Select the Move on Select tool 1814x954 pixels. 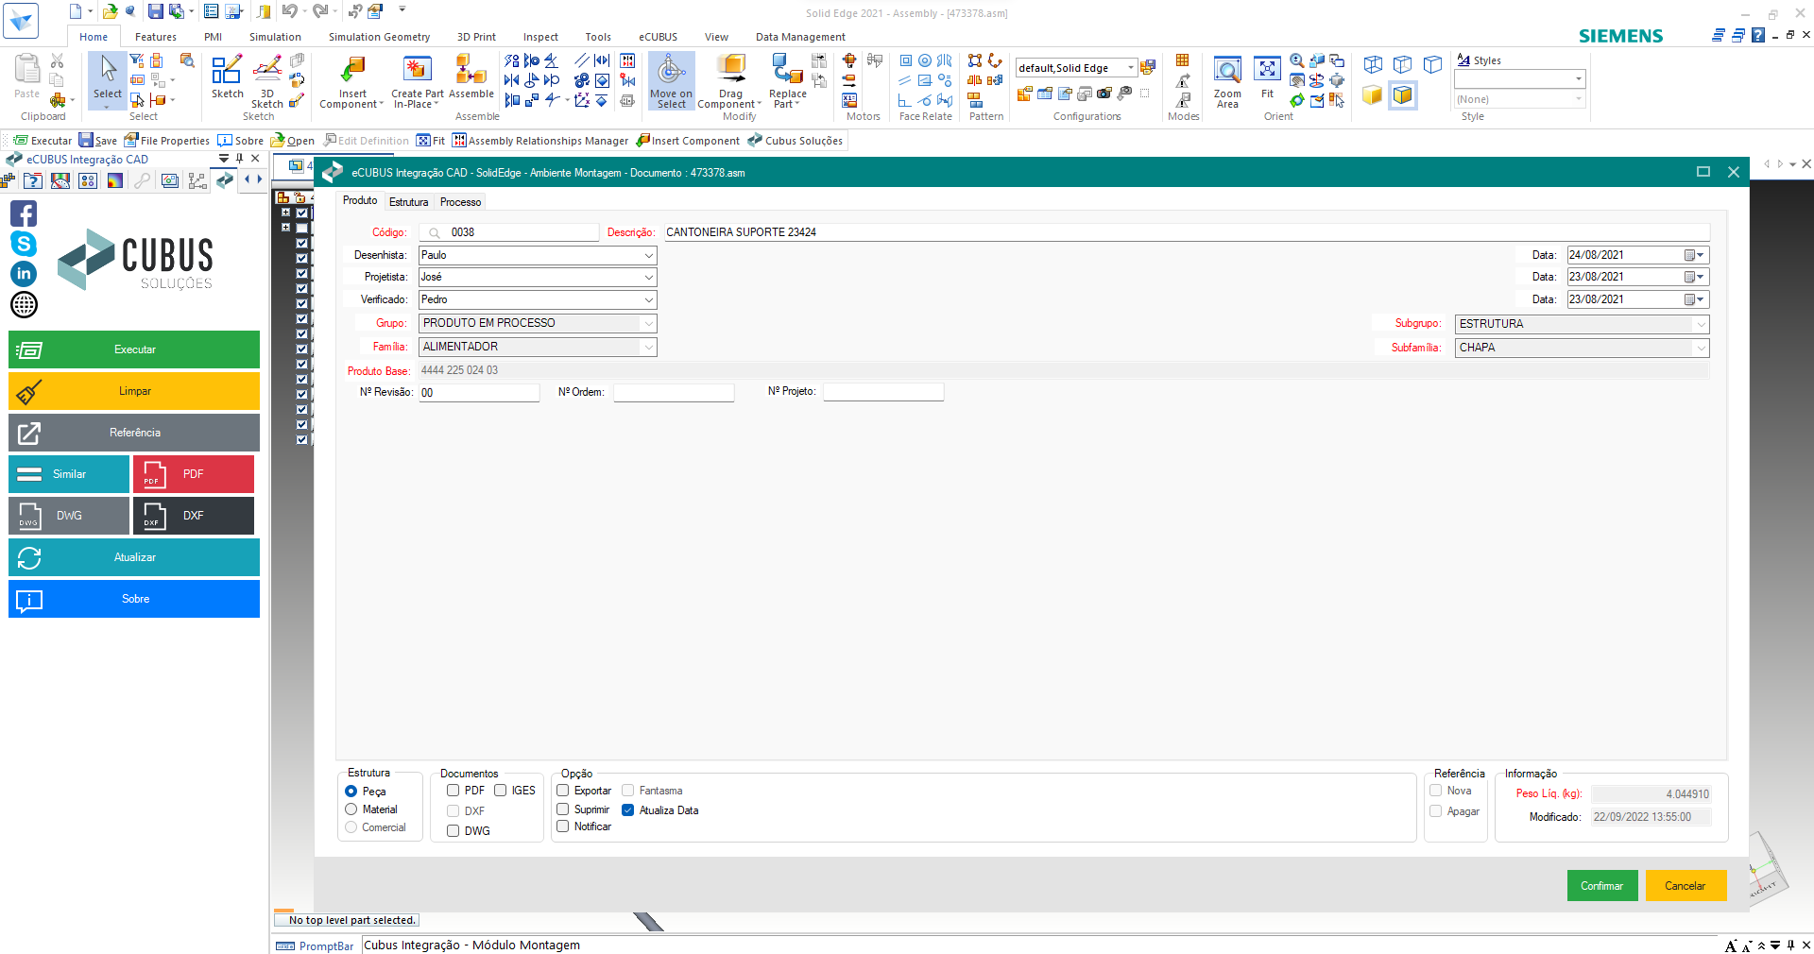point(672,81)
